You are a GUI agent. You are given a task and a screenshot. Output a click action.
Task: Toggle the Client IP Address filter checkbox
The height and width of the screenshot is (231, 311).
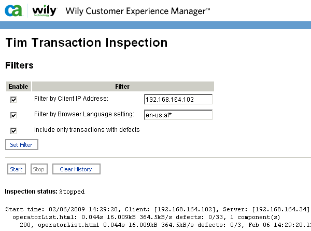pos(13,100)
